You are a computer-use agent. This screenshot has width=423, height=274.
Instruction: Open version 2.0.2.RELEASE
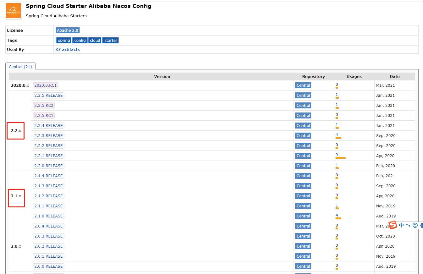pyautogui.click(x=48, y=246)
